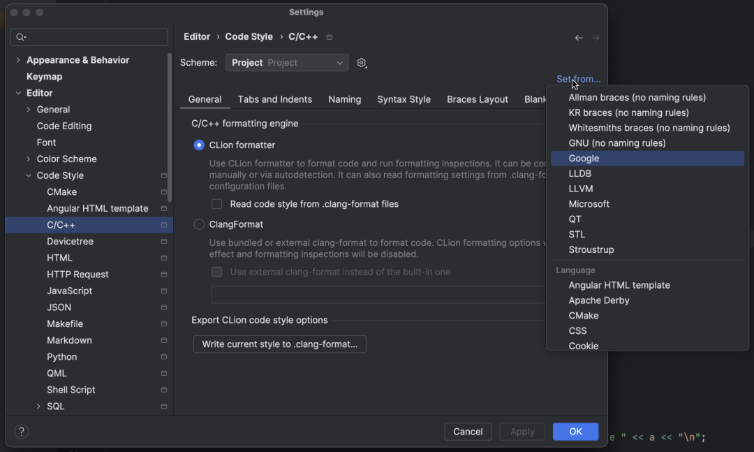Click the OK button

coord(575,432)
